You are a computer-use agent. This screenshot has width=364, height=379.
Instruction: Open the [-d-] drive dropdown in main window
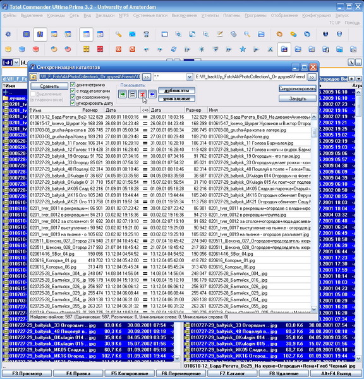tap(16, 63)
